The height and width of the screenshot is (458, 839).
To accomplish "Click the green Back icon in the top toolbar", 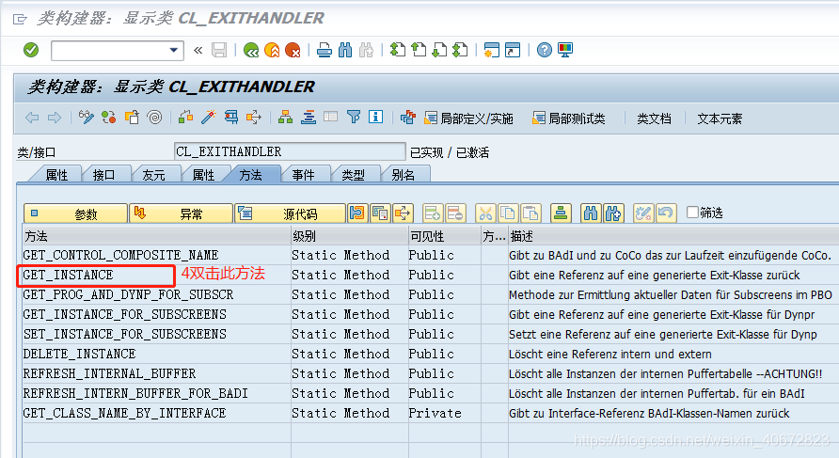I will coord(251,50).
